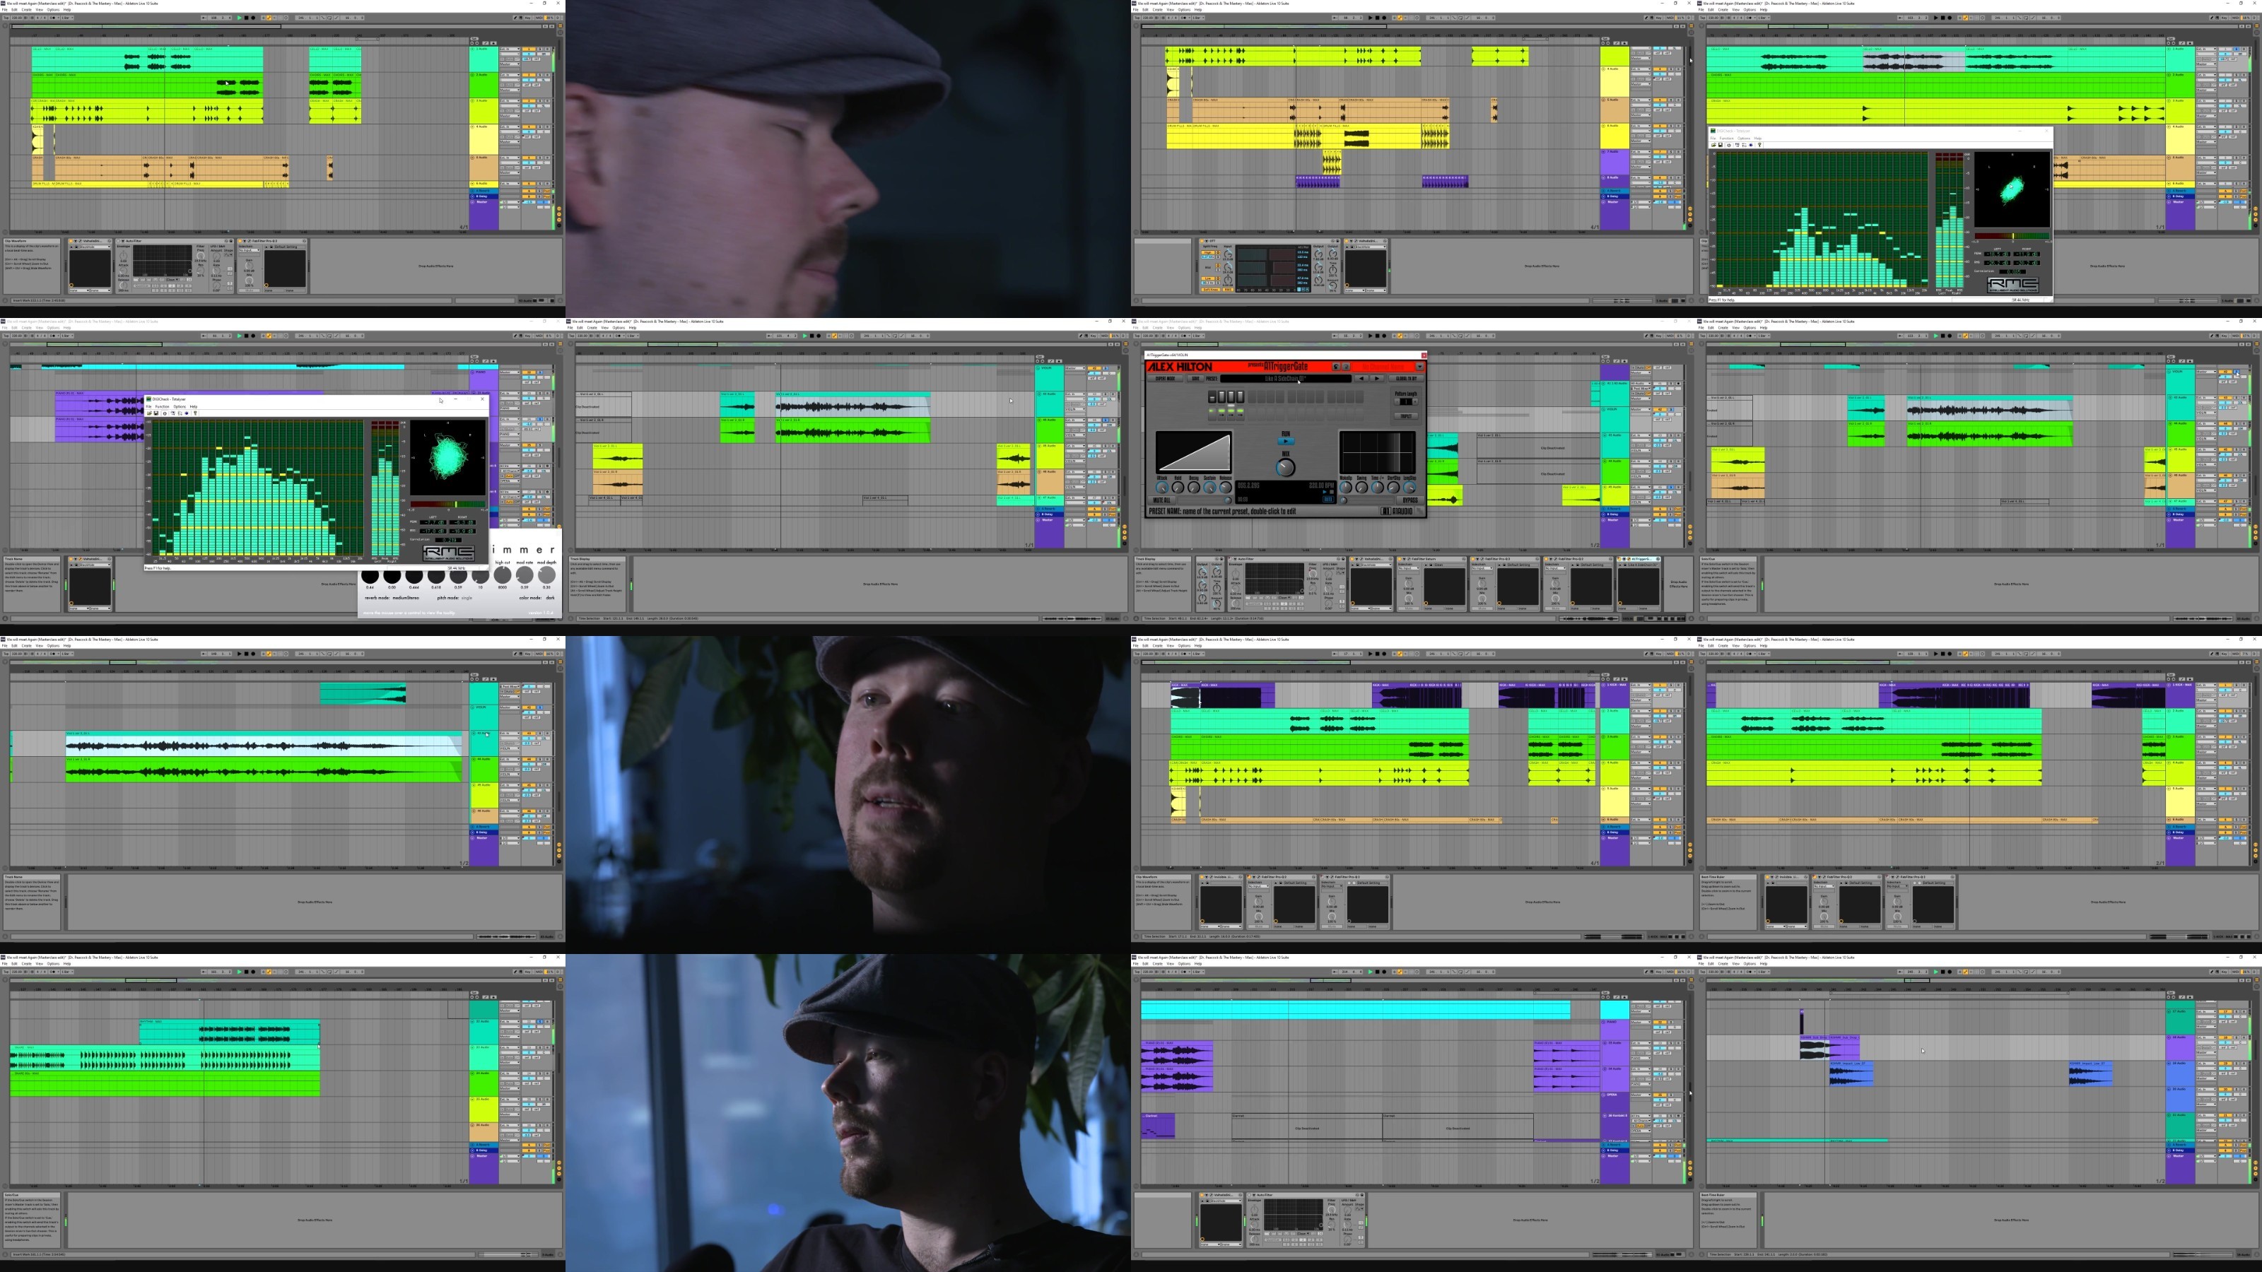Image resolution: width=2262 pixels, height=1272 pixels.
Task: Open Edit menu in top-left Ableton frame
Action: point(14,10)
